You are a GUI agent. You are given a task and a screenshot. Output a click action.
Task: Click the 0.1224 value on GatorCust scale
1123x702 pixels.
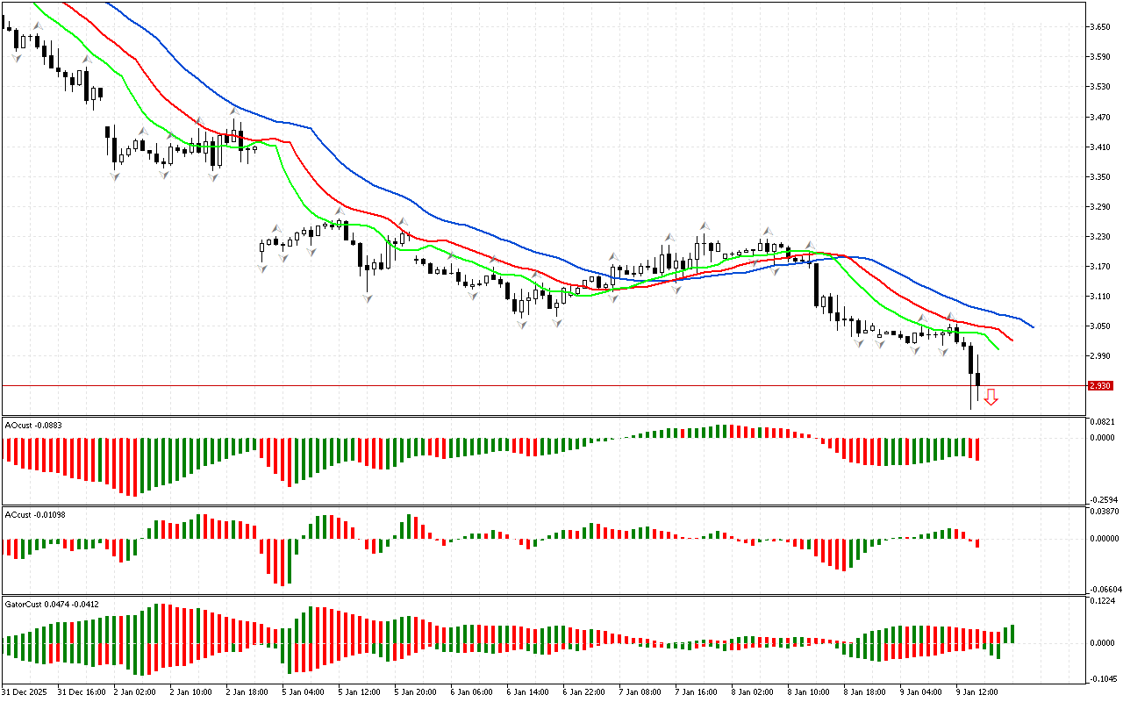click(x=1100, y=601)
